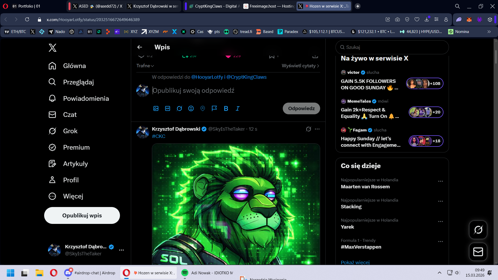Screen dimensions: 498x280
Task: Click the X logo above the sidebar
Action: (x=52, y=48)
